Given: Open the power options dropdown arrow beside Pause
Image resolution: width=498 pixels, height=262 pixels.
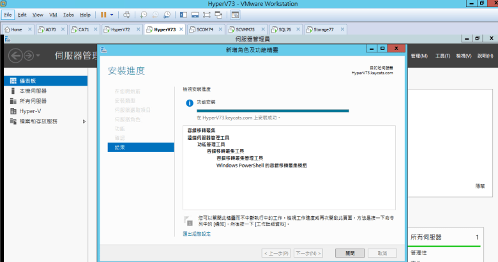Looking at the screenshot, I should (112, 14).
